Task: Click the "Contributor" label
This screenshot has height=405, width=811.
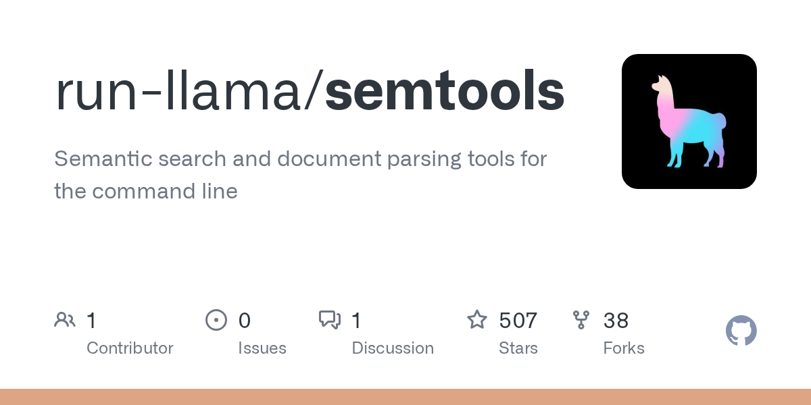Action: (130, 348)
